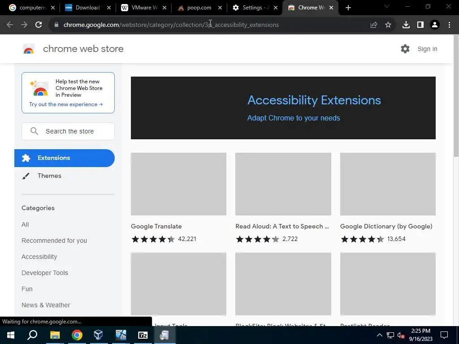Open Windows taskbar search

(x=32, y=335)
